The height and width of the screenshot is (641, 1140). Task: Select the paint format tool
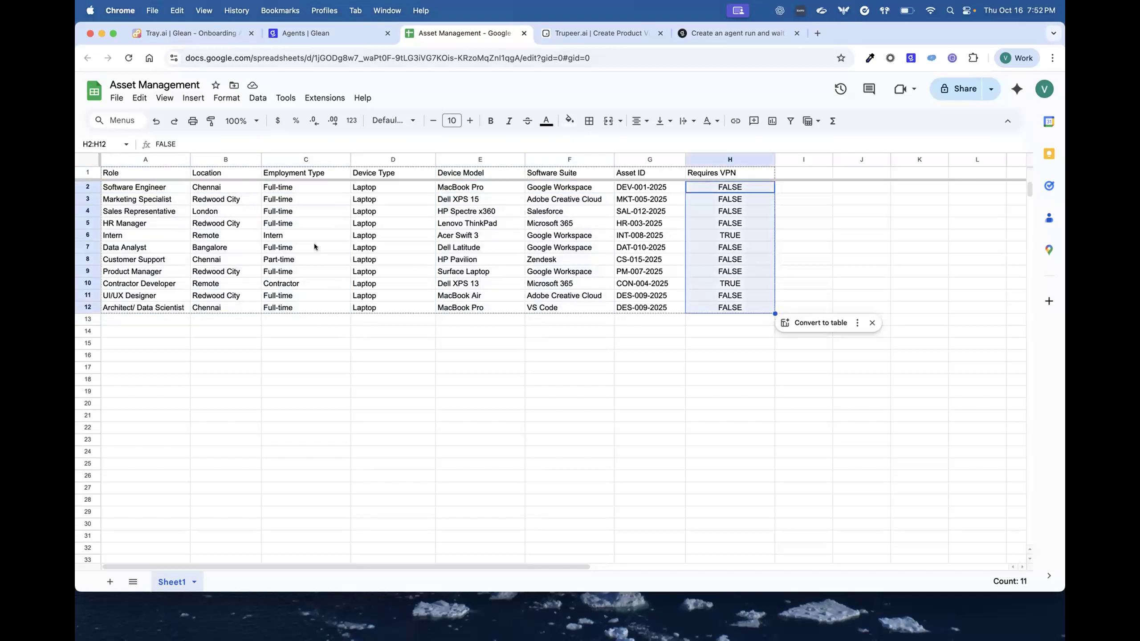[x=211, y=121]
